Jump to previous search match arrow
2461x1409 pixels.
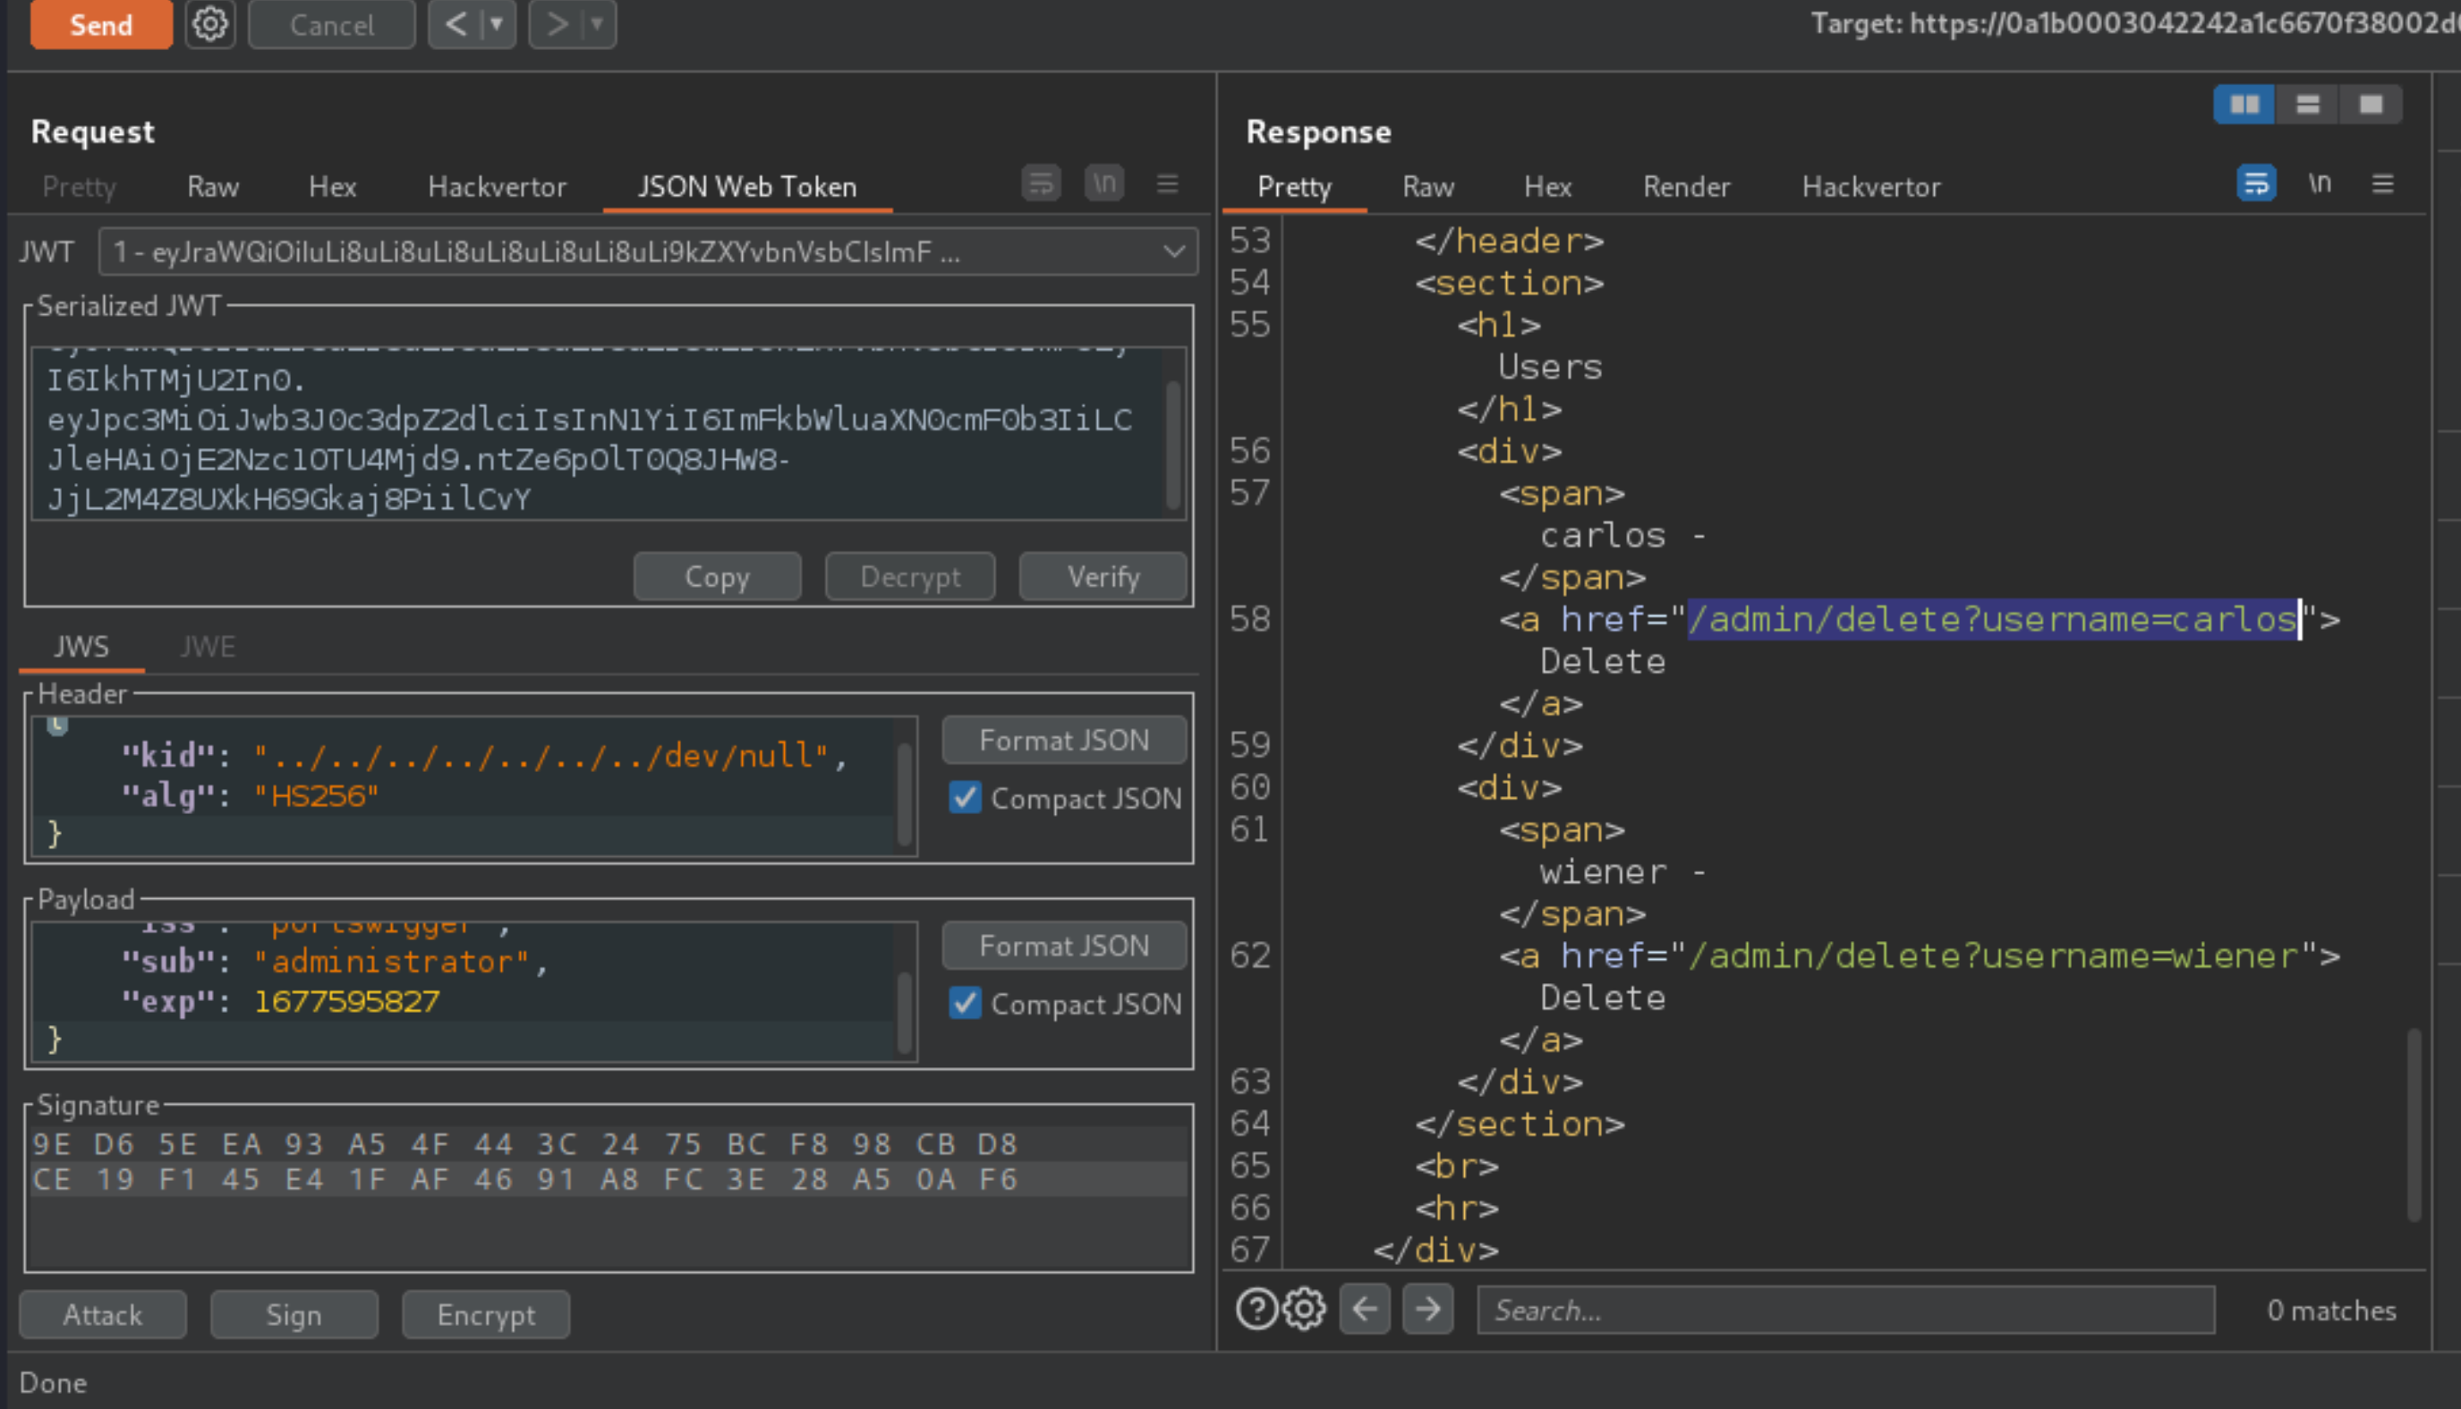pos(1366,1310)
